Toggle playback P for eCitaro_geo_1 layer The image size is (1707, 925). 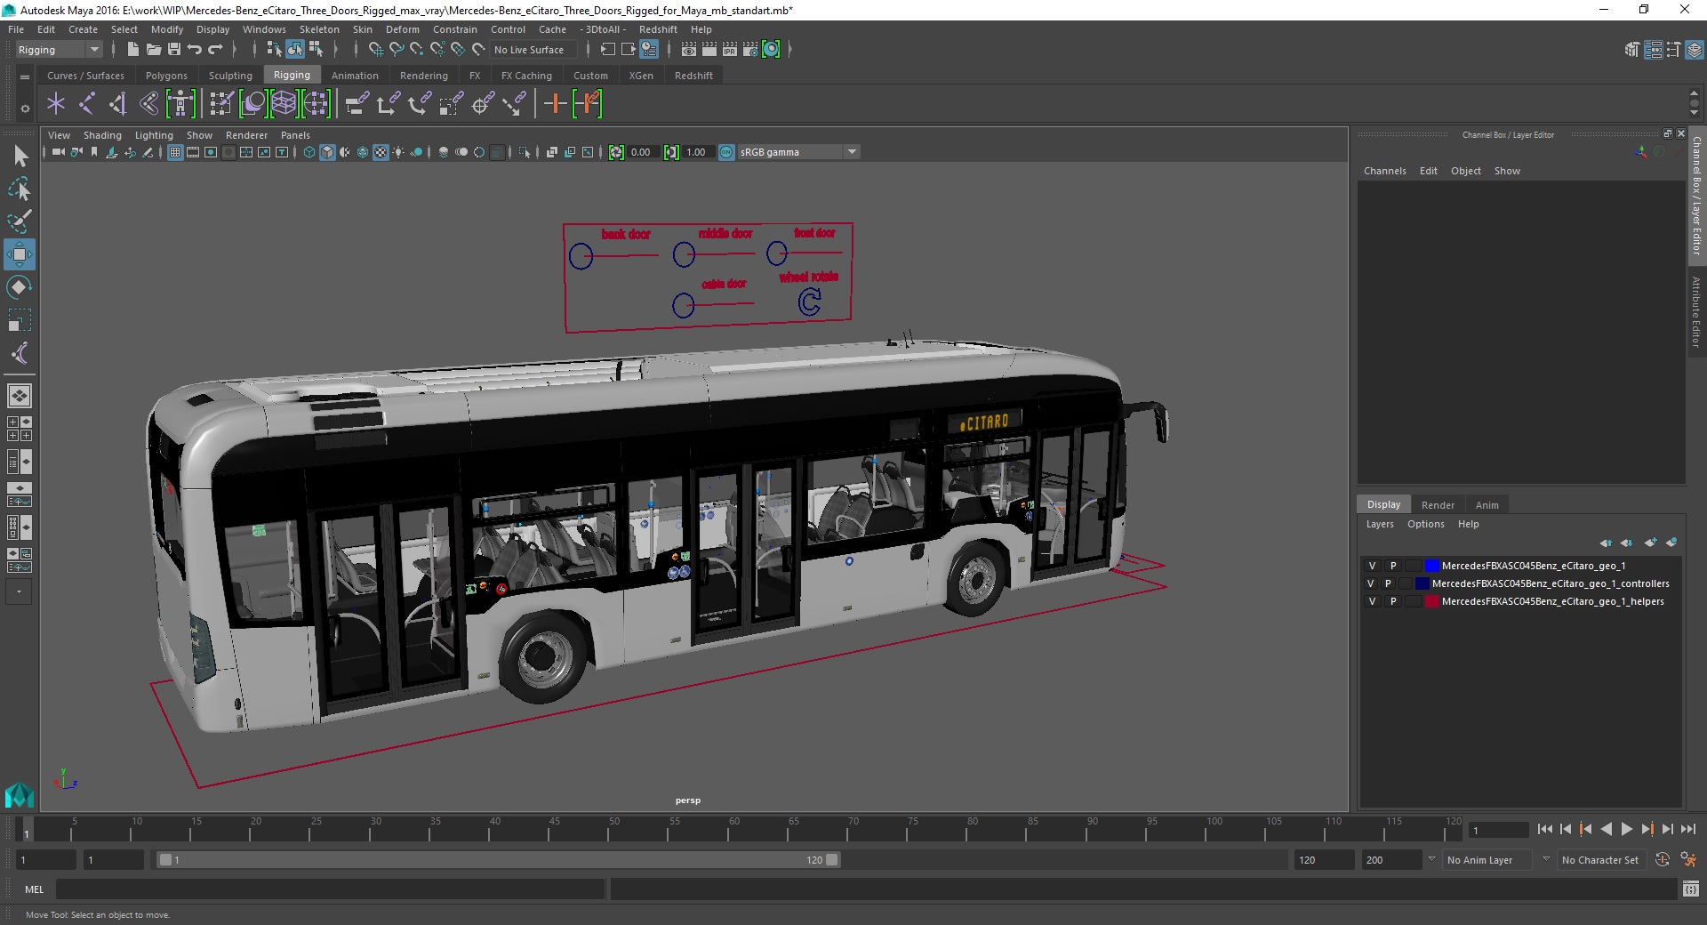[x=1393, y=566]
